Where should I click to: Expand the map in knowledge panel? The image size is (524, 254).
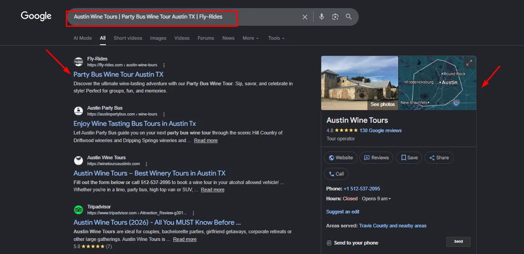point(469,63)
